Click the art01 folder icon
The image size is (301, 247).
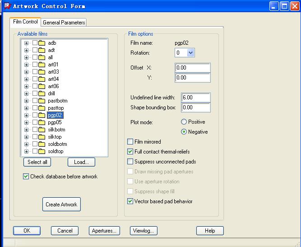click(x=42, y=65)
